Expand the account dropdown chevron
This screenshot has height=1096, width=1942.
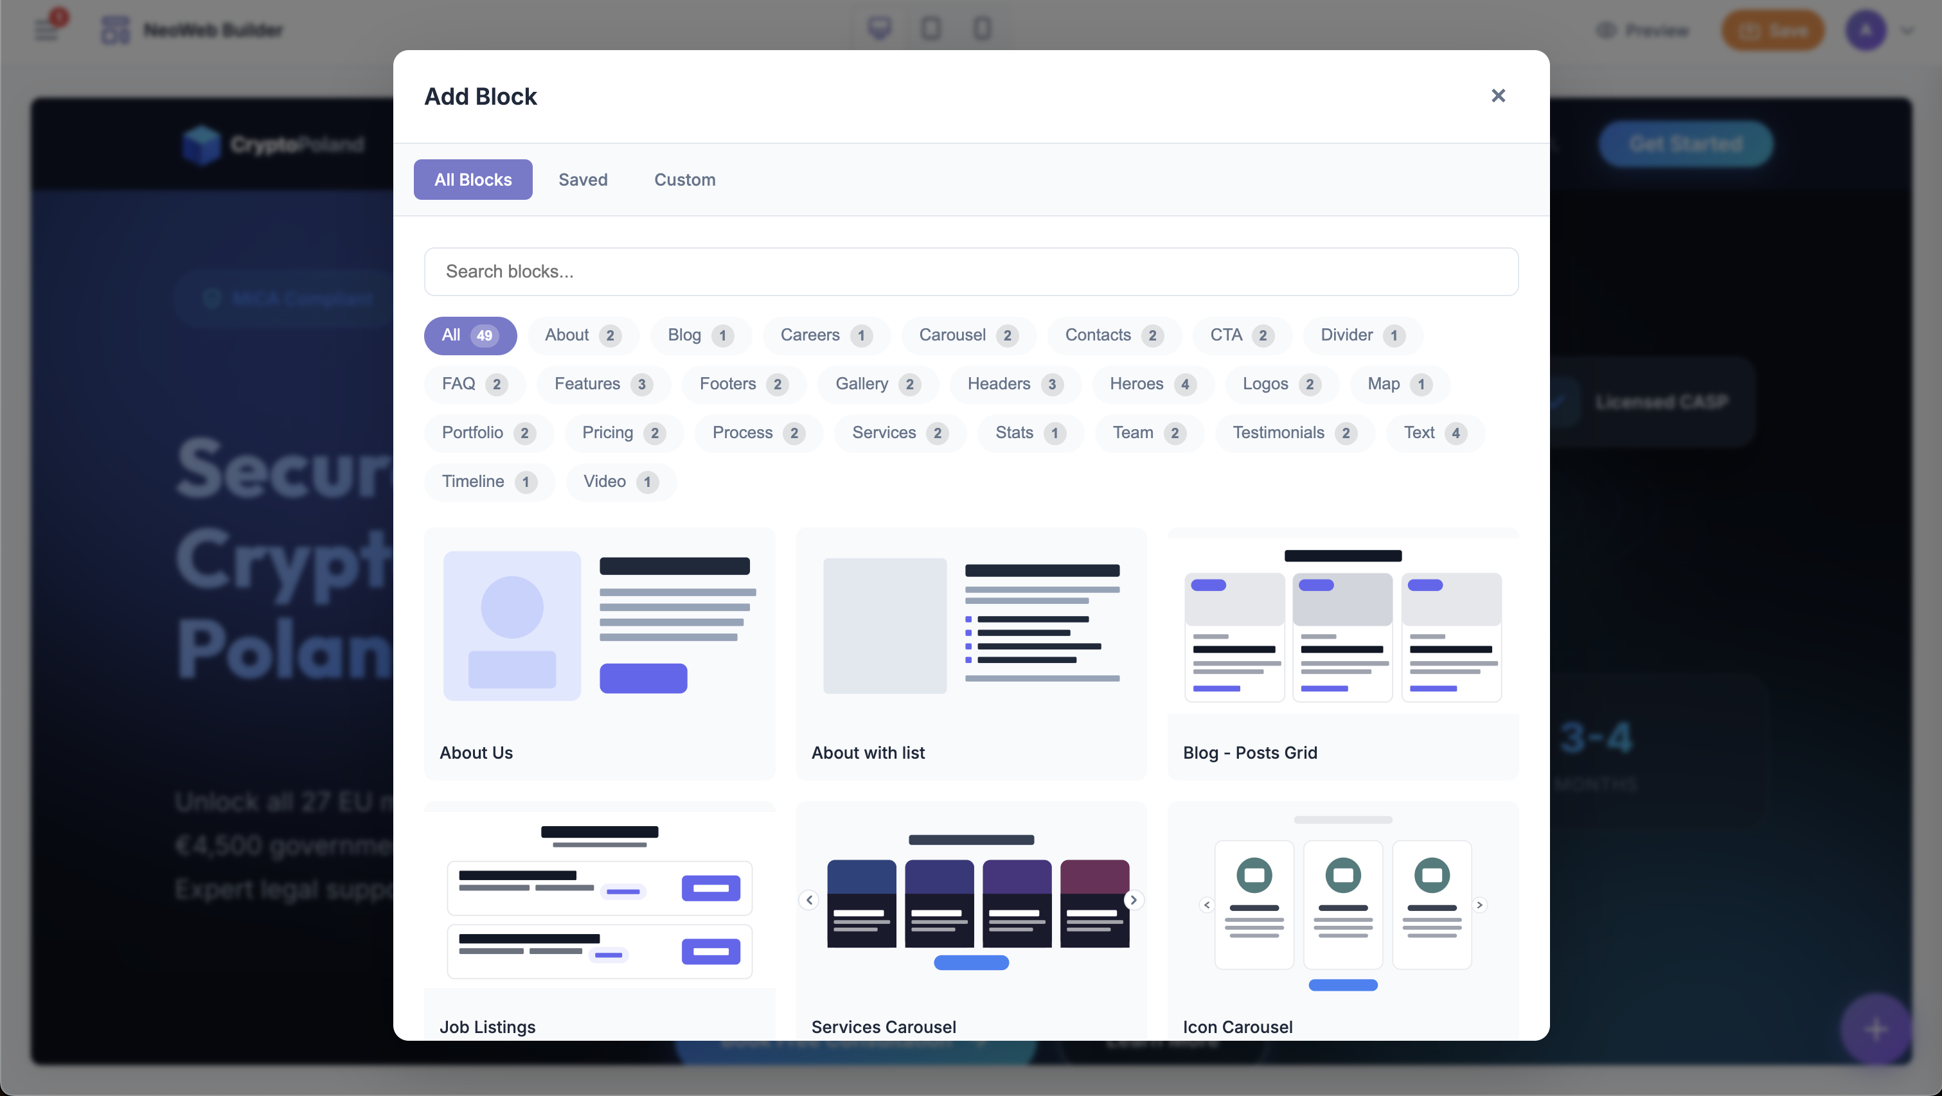(x=1909, y=30)
